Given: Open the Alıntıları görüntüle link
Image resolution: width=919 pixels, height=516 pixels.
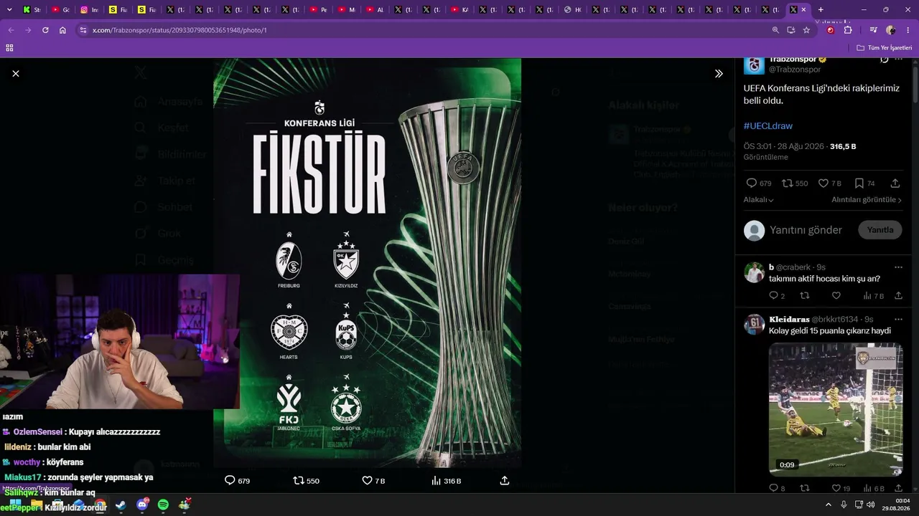Looking at the screenshot, I should pos(867,200).
